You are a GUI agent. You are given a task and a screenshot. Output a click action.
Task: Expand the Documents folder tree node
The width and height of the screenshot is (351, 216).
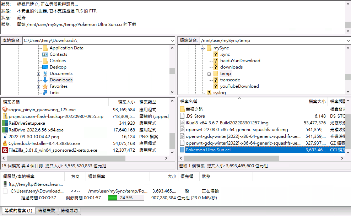click(x=38, y=74)
